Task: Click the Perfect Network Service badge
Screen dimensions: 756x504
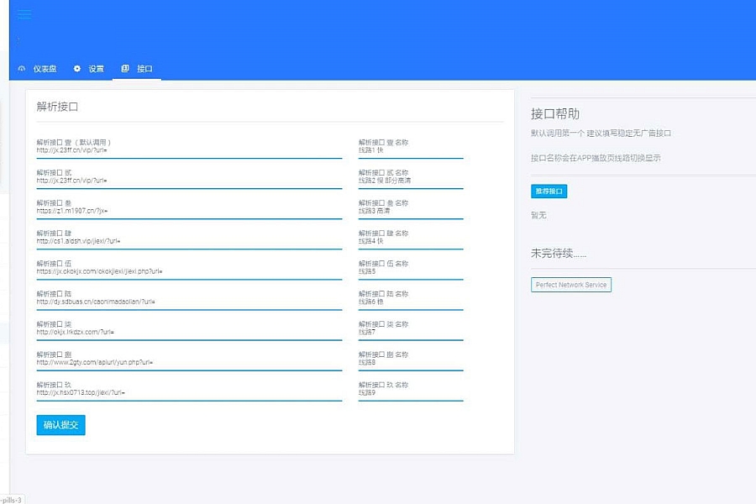Action: coord(571,285)
